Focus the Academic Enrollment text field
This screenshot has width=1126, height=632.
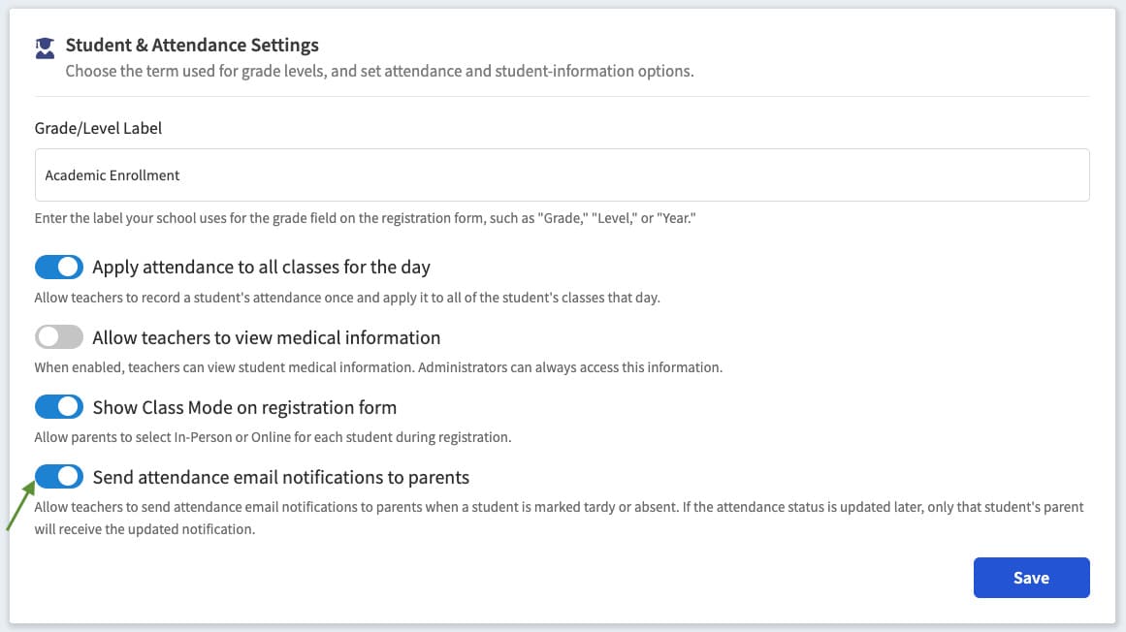click(562, 175)
